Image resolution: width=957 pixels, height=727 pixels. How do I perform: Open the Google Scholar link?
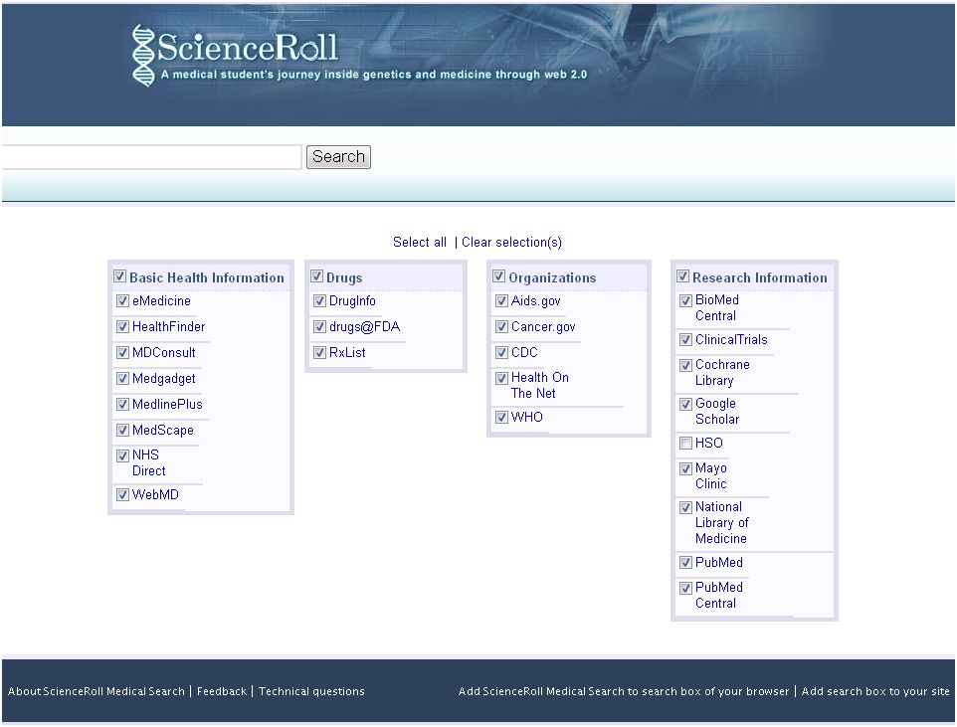(x=715, y=412)
